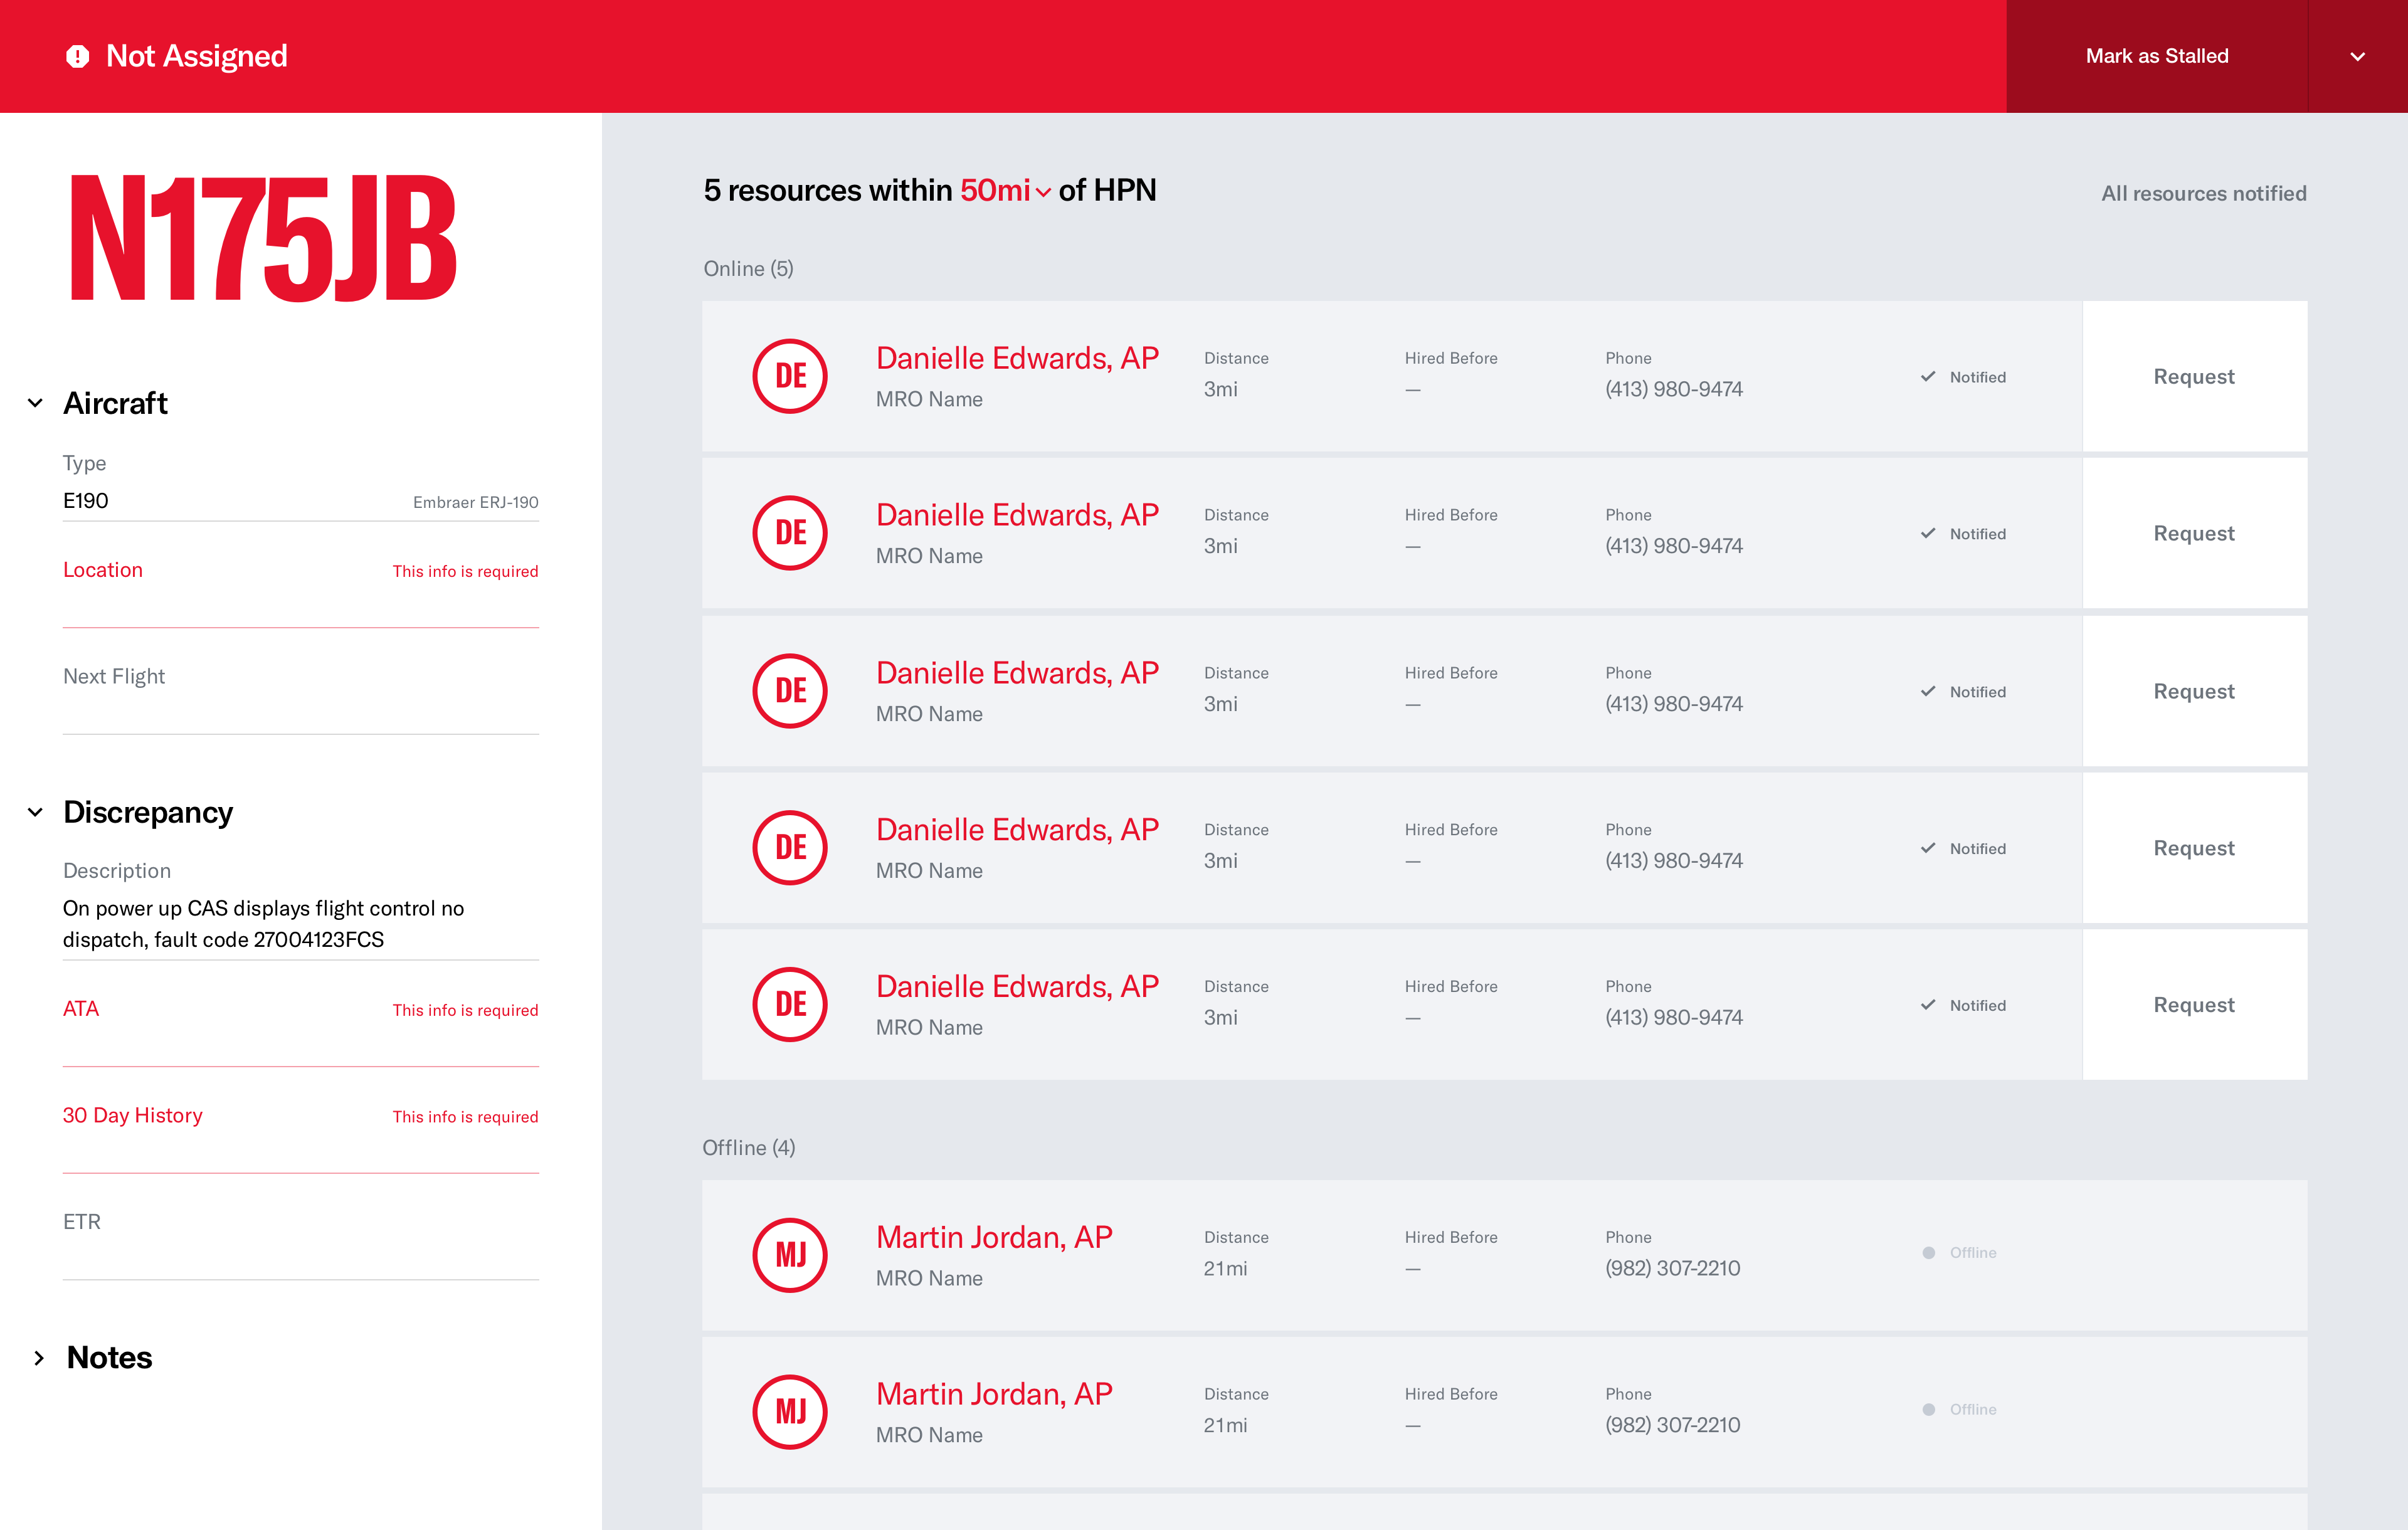Click Mark as Stalled button

[x=2156, y=56]
